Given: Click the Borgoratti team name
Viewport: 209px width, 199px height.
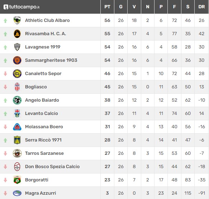Looking at the screenshot, I should [x=37, y=180].
